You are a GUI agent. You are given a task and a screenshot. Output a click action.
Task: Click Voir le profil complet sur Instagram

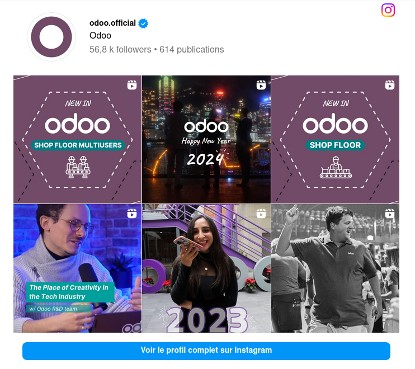pos(206,351)
